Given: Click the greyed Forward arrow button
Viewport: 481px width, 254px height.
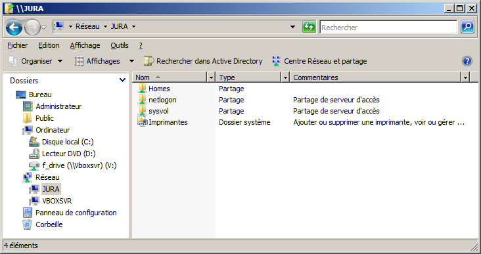Looking at the screenshot, I should pos(32,28).
